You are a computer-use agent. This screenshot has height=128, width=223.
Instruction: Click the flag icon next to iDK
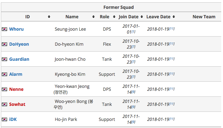[x=4, y=119]
